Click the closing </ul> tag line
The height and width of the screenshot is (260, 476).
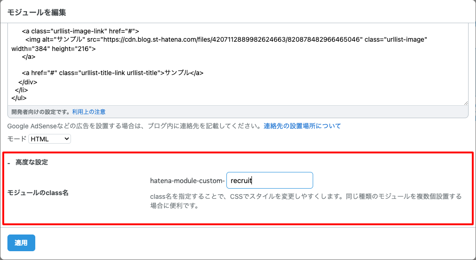click(x=19, y=98)
